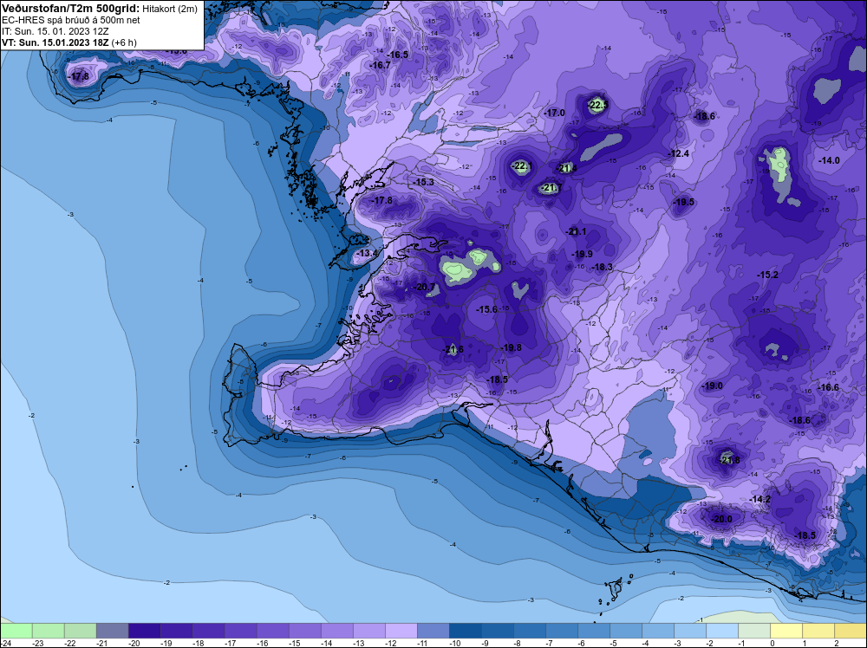867x648 pixels.
Task: Choose the pale lilac legend swatch labeled -12
Action: (401, 631)
